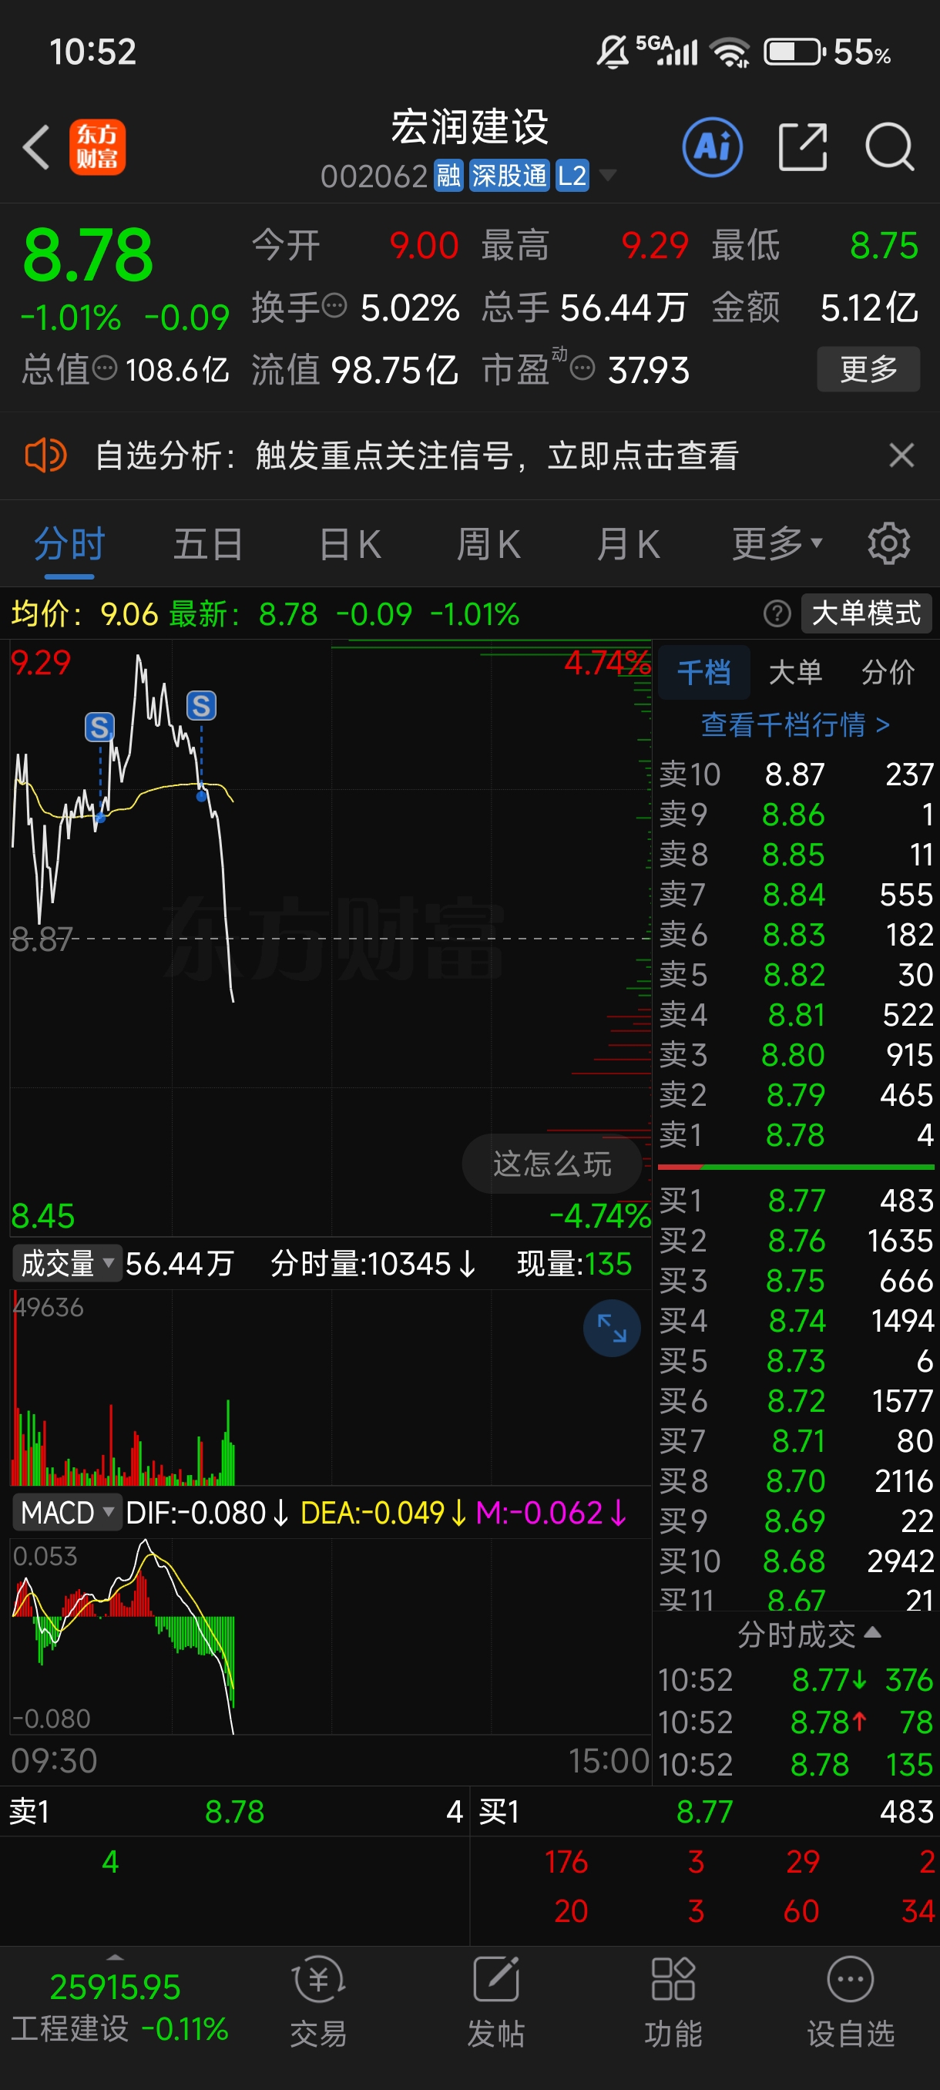Tap the info icon beside 市盈
This screenshot has width=940, height=2090.
582,369
